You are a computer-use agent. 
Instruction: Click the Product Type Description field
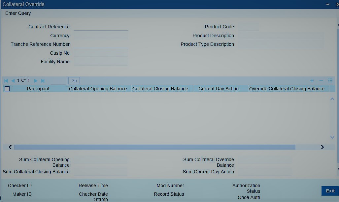click(x=281, y=44)
